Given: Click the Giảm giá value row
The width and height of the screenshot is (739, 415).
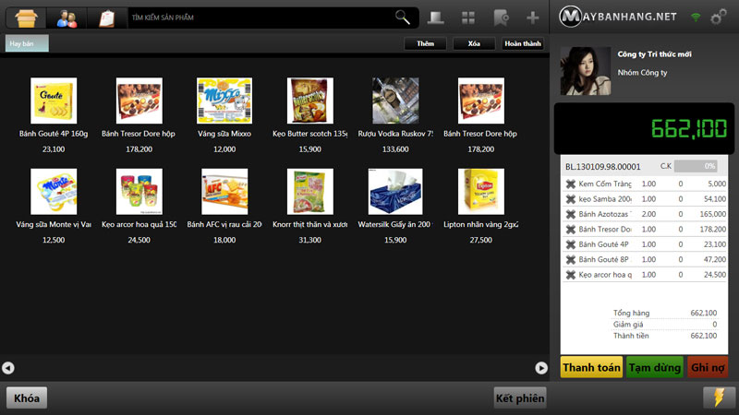Looking at the screenshot, I should 664,325.
